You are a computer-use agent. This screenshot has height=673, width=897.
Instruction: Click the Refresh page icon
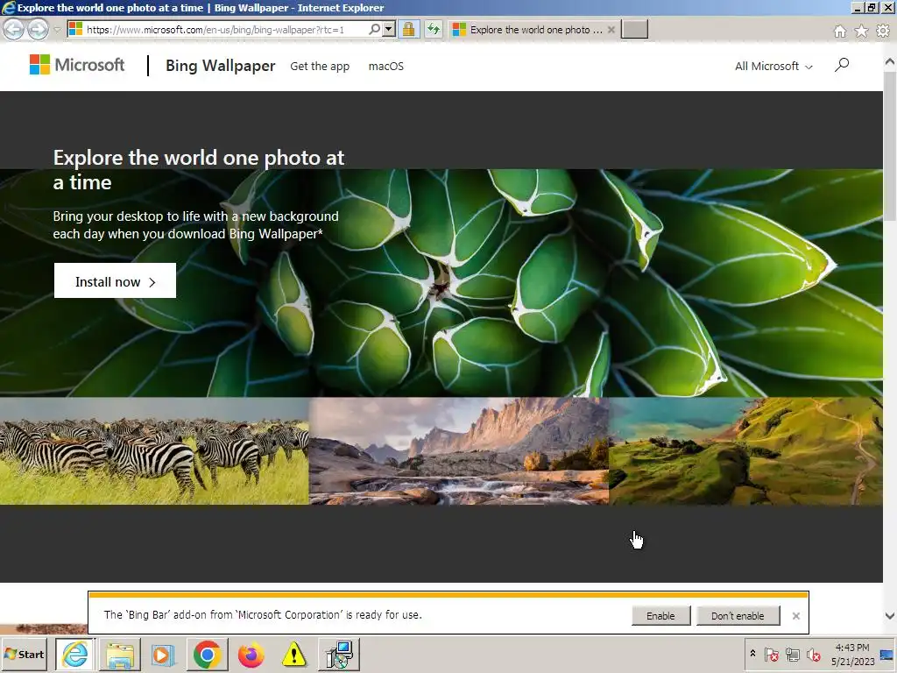(434, 29)
